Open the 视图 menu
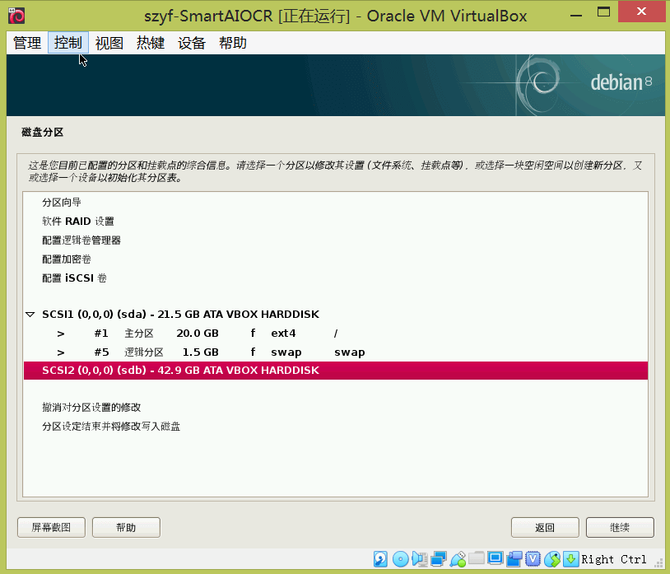670x574 pixels. [x=109, y=43]
